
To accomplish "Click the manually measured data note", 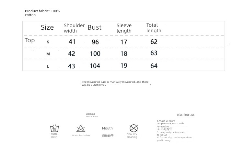I will coord(115,83).
